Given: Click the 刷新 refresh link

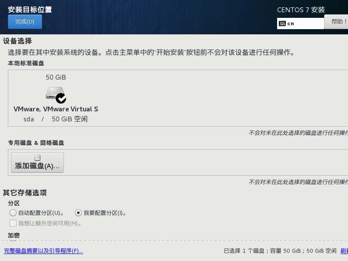Looking at the screenshot, I should tap(344, 251).
